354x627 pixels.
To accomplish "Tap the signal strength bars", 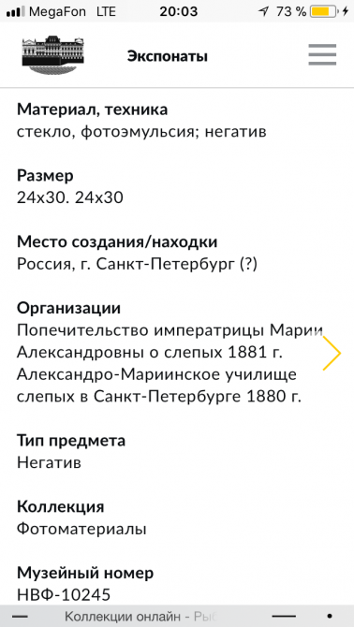I will [x=16, y=12].
